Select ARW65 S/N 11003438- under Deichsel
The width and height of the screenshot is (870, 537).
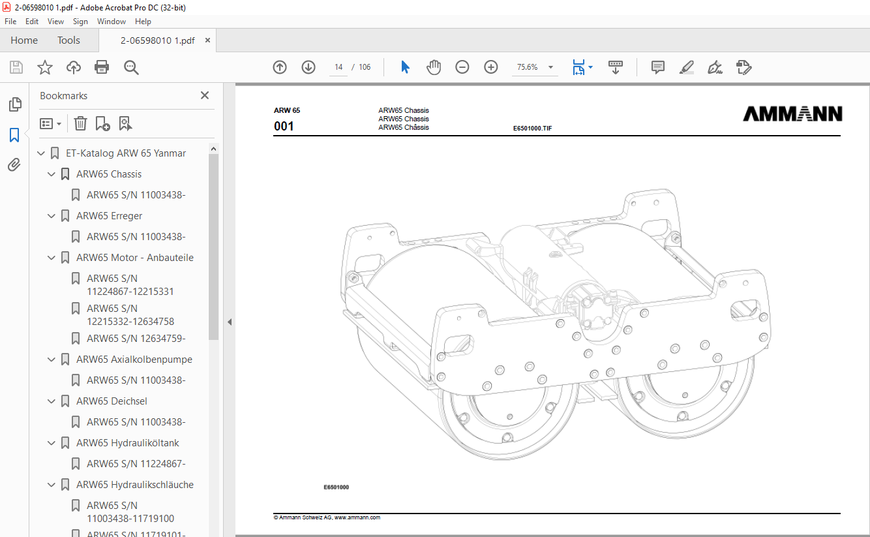136,422
